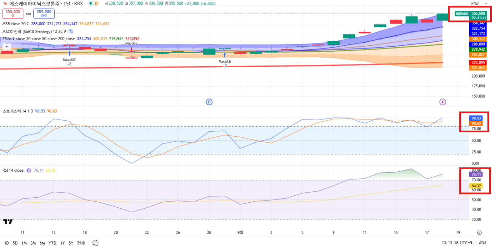The width and height of the screenshot is (492, 247).
Task: Select the 5Y time range
Action: (x=71, y=243)
